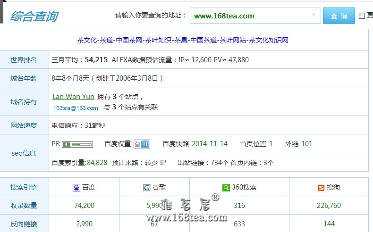Click the 首页内链：3个 text
Image resolution: width=373 pixels, height=232 pixels.
[x=253, y=163]
